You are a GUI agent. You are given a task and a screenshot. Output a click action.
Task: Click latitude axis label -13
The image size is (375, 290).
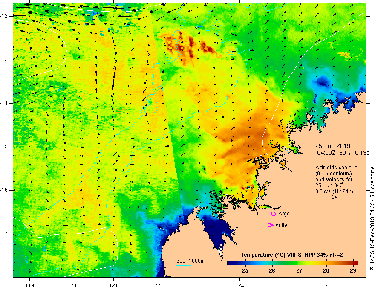pos(4,60)
